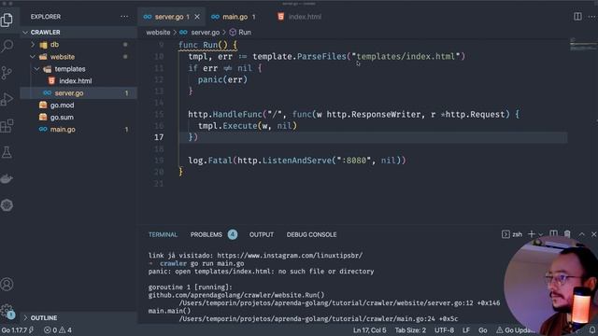Open the Kubernetes view in activity bar
Screen dimensions: 598x336
[7, 205]
